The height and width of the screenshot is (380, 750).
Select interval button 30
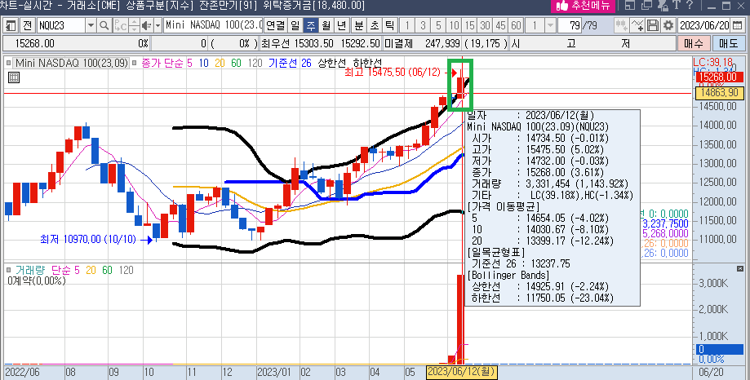pos(485,25)
